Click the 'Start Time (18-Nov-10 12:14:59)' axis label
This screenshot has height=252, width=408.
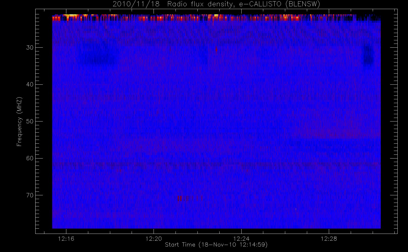(216, 245)
